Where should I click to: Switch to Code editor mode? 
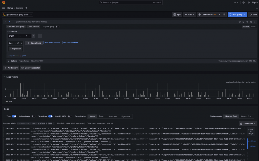pos(253,27)
